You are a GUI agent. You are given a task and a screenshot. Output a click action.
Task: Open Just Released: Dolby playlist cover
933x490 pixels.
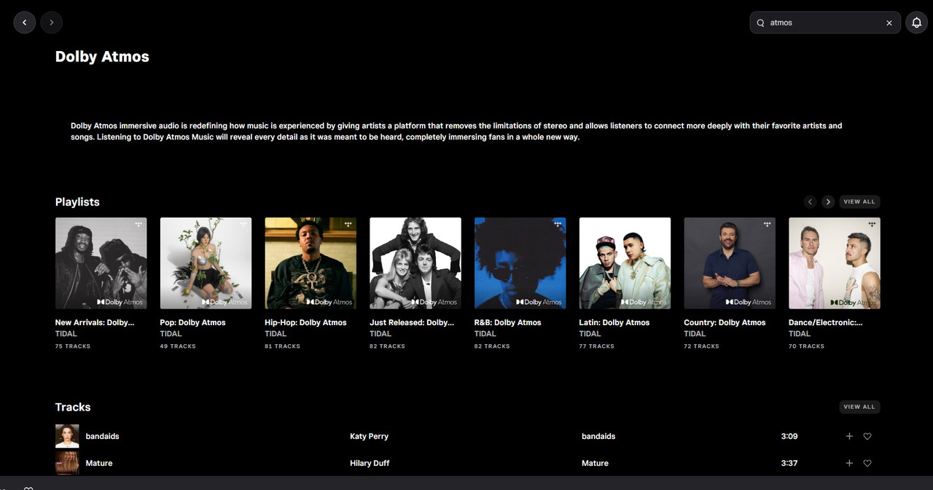(415, 263)
